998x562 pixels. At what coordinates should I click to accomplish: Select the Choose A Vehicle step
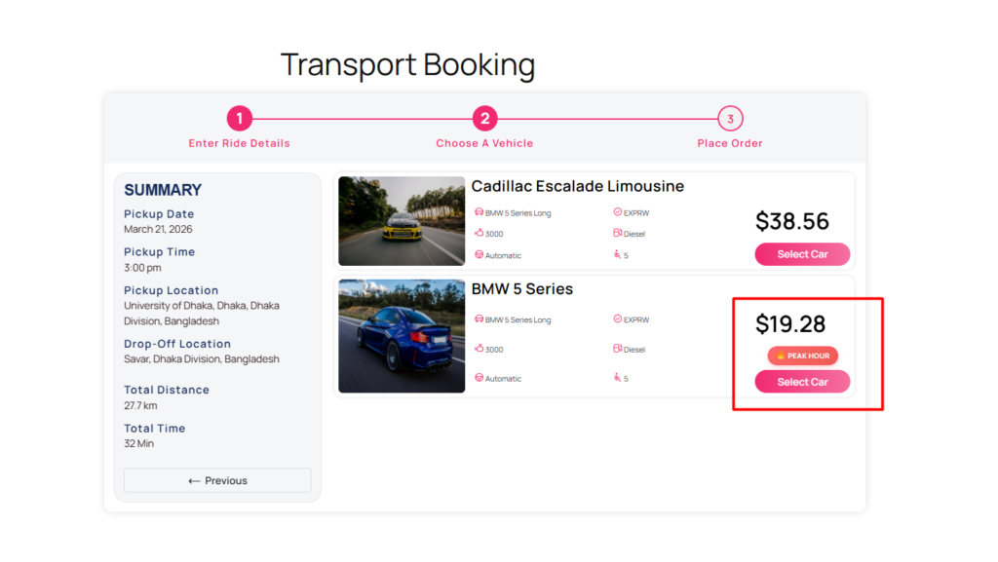[x=484, y=118]
